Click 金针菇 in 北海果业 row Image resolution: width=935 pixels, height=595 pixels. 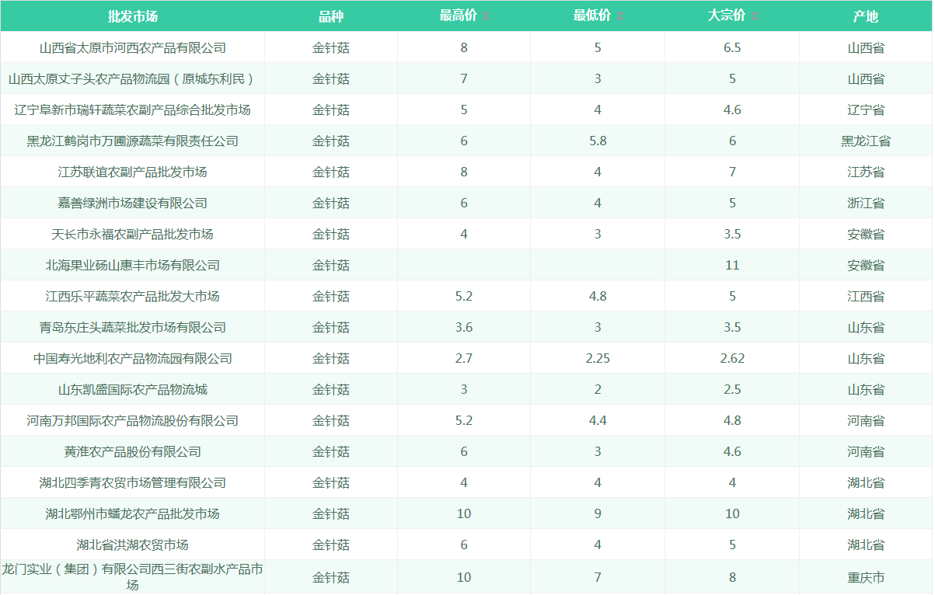coord(331,265)
